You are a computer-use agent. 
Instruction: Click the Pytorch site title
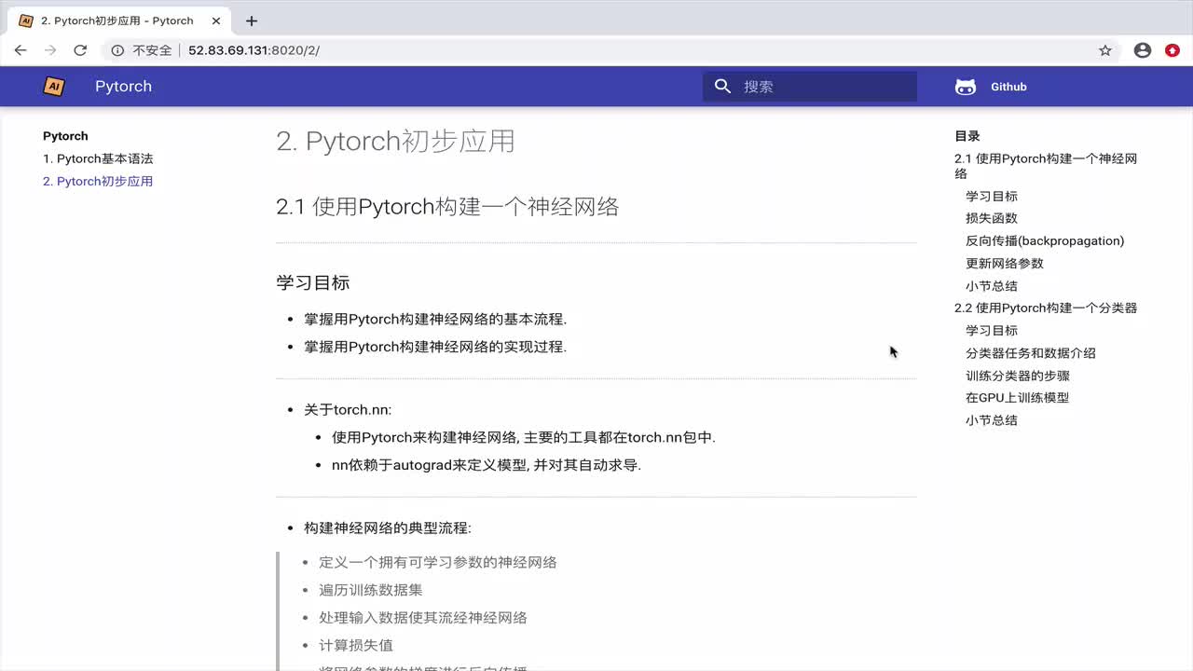123,87
